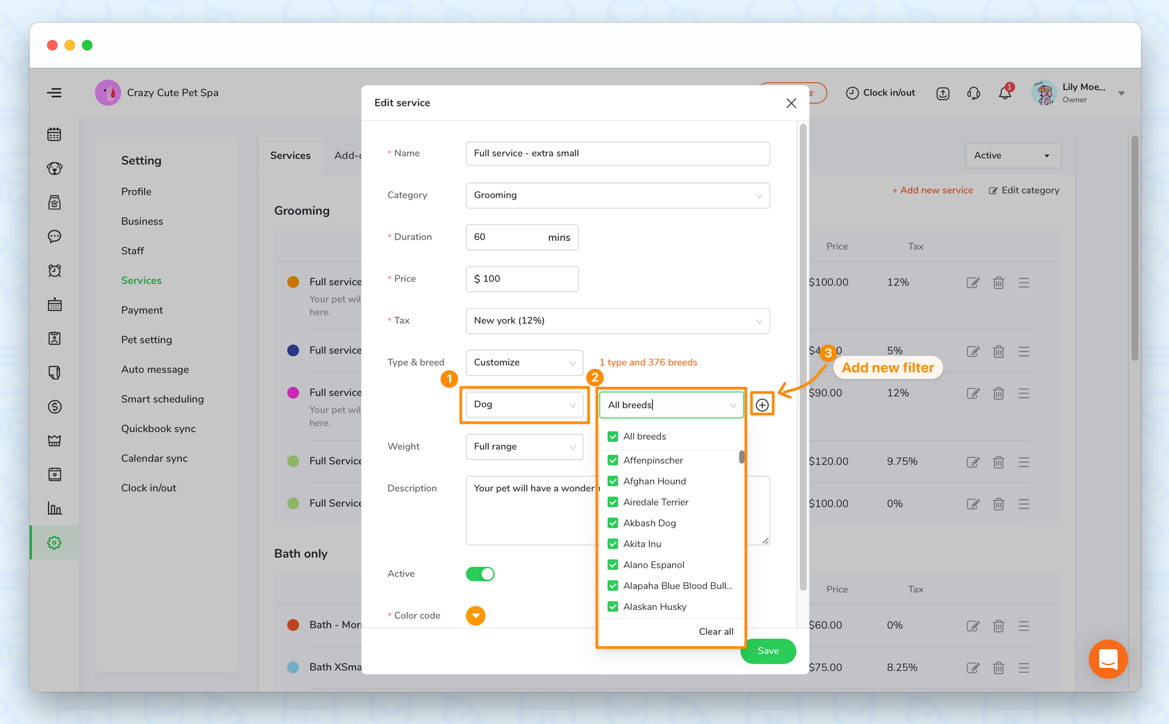Viewport: 1169px width, 724px height.
Task: Edit the $120.00 service row
Action: pyautogui.click(x=973, y=462)
